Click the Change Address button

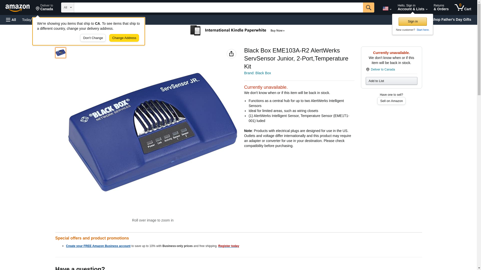[x=124, y=38]
